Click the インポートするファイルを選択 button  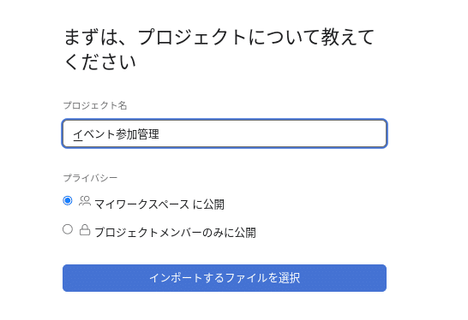point(225,278)
